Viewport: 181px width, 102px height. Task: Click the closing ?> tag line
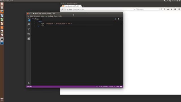[x=38, y=27]
